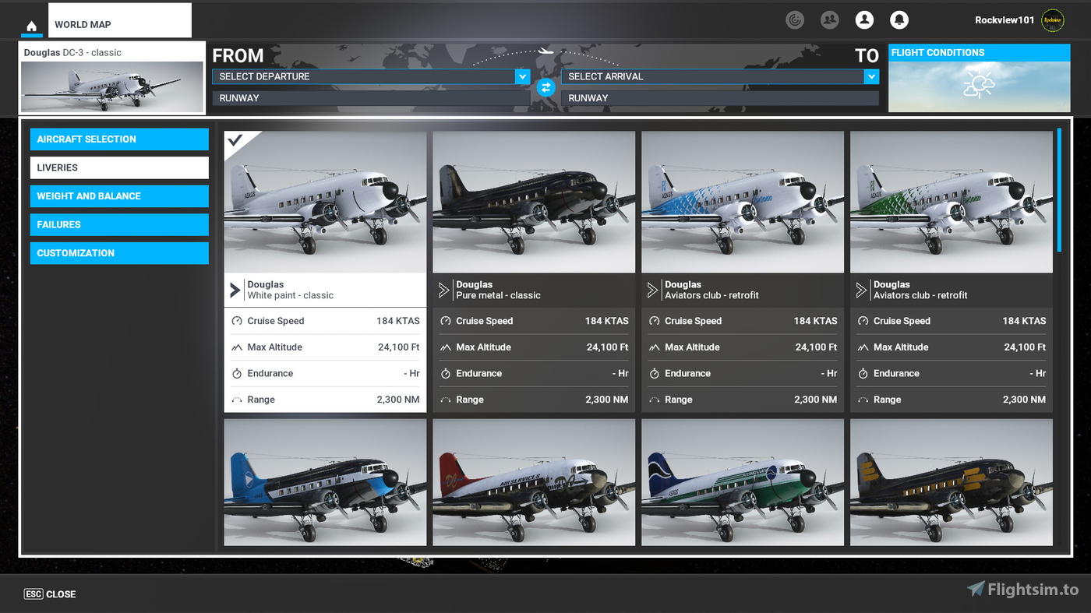
Task: Swap departure and arrival airports
Action: click(545, 87)
